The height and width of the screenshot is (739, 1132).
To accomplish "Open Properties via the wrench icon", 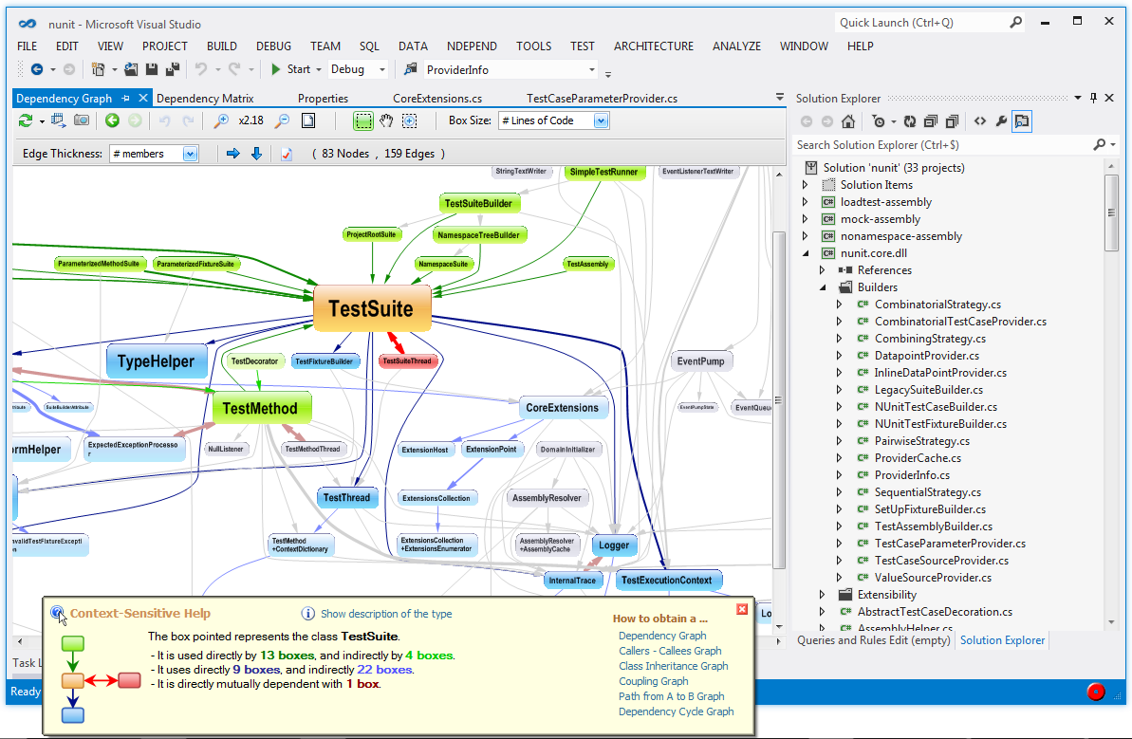I will coord(1001,121).
